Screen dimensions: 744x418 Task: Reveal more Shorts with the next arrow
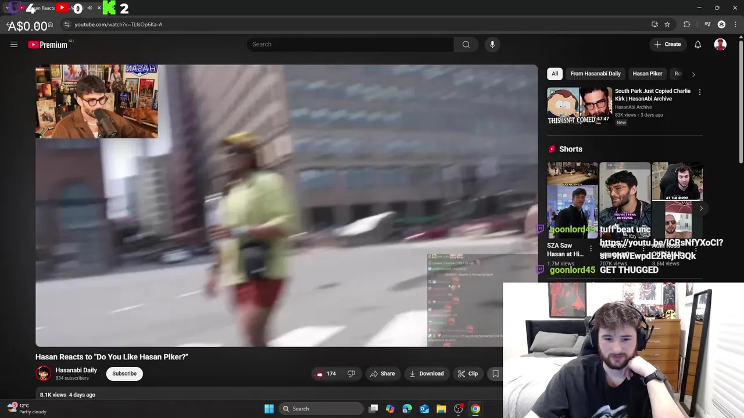coord(701,208)
